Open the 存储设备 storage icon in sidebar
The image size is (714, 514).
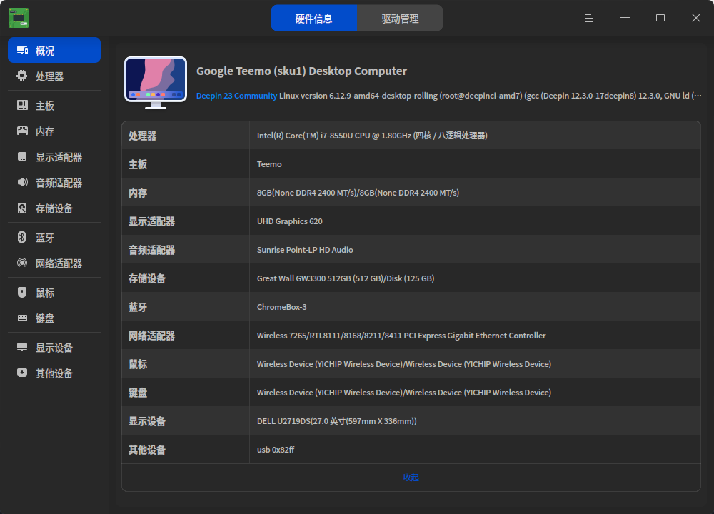click(x=22, y=208)
